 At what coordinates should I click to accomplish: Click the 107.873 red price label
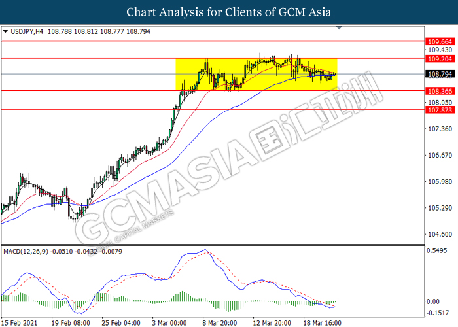click(x=440, y=110)
